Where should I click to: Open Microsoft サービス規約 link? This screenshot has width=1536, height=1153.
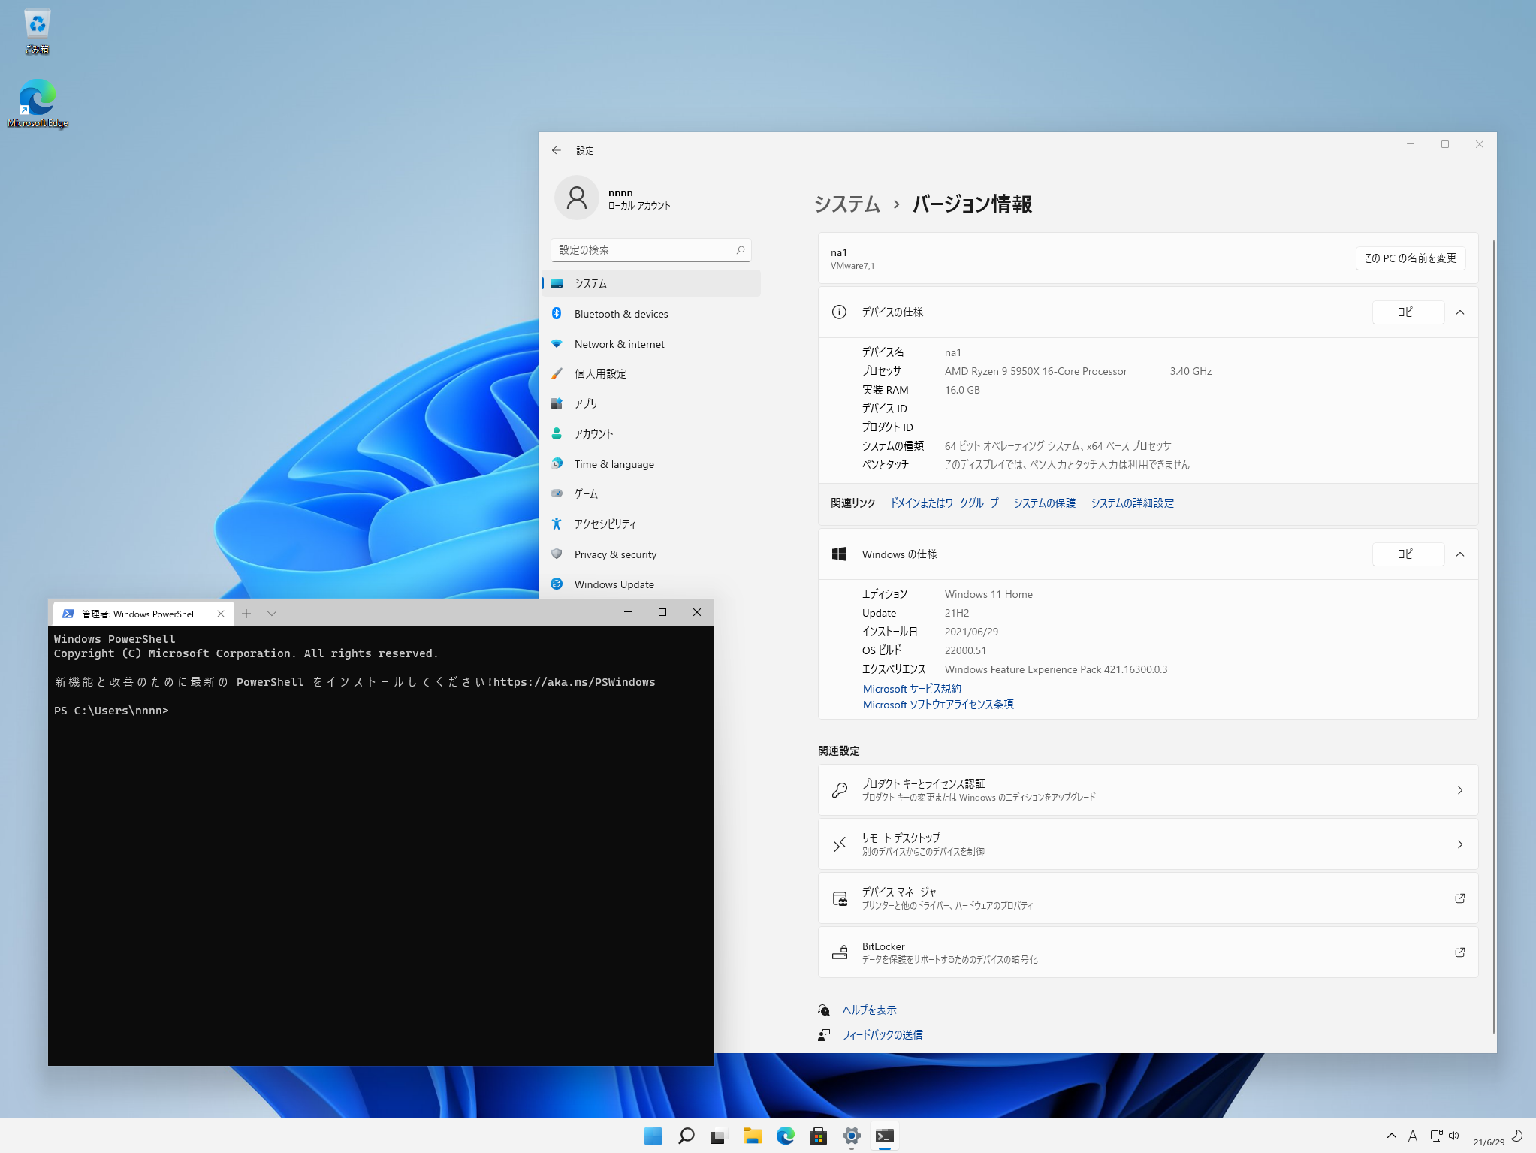[x=912, y=689]
